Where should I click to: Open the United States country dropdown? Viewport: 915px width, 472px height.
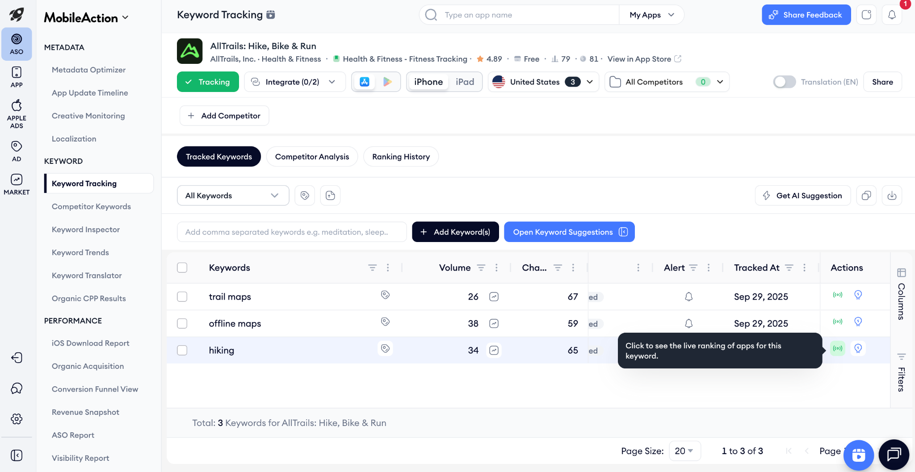click(543, 82)
